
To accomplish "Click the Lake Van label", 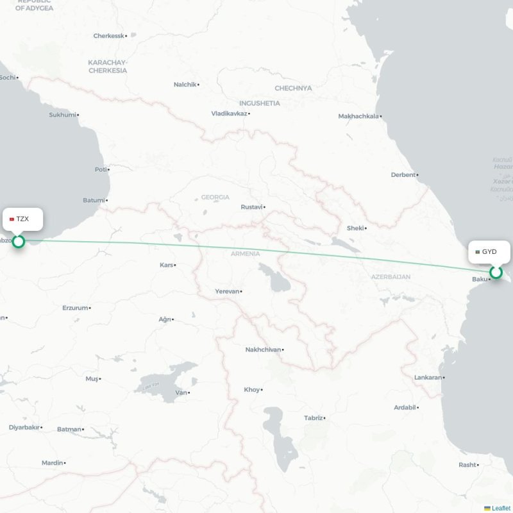I will [151, 386].
